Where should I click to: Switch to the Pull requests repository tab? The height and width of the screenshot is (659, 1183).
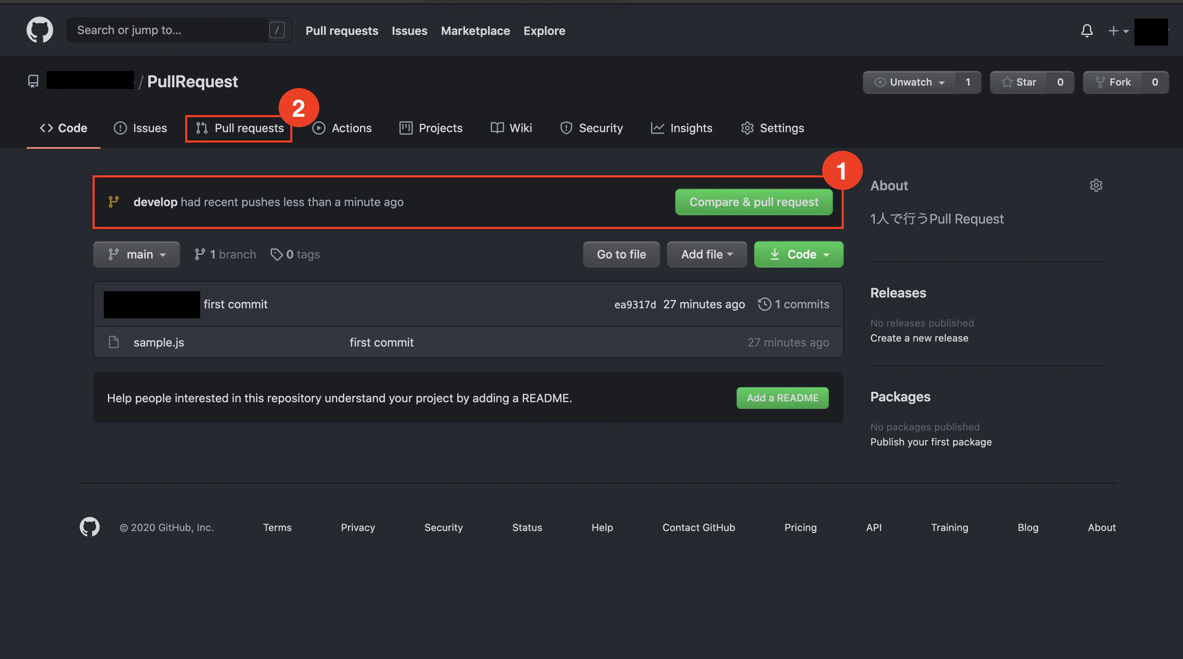coord(239,128)
